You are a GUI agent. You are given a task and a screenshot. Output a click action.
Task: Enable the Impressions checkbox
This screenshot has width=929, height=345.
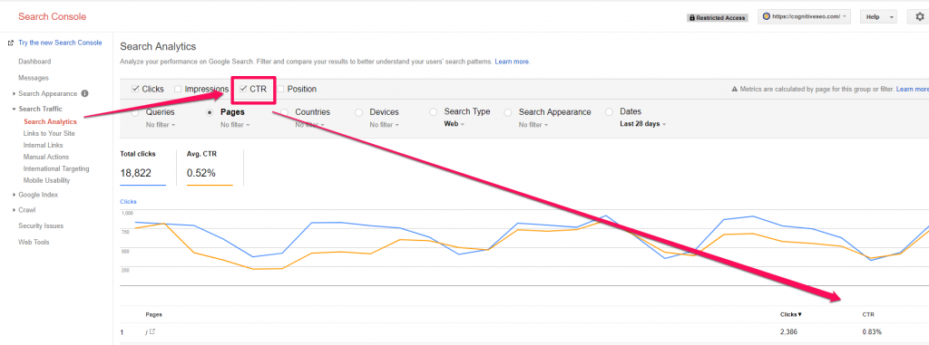point(178,89)
